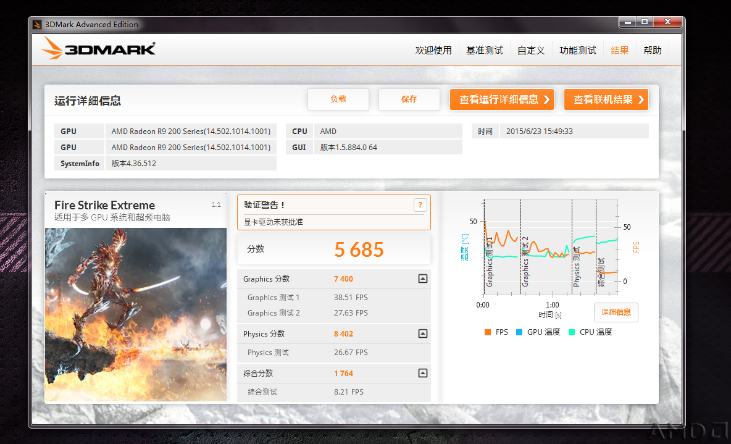Click the green CPU 温度 legend swatch

572,332
